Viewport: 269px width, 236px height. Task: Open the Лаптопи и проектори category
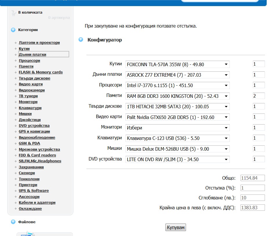coord(39,43)
